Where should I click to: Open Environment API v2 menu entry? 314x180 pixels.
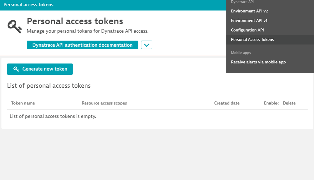coord(270,11)
